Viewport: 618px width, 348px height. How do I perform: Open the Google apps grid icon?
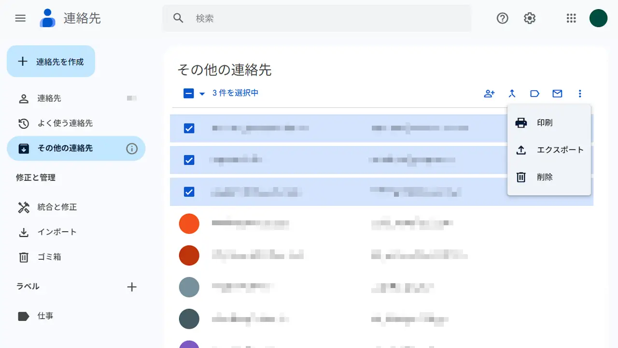coord(571,18)
